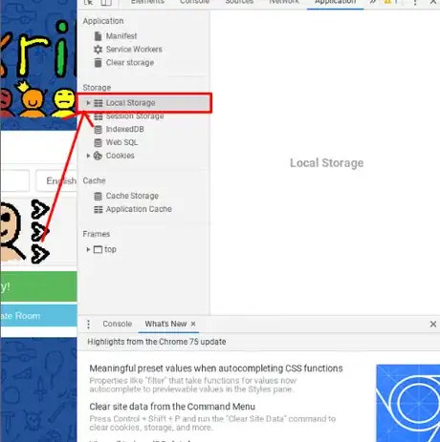Switch to the Network tab
The height and width of the screenshot is (442, 440).
click(284, 2)
